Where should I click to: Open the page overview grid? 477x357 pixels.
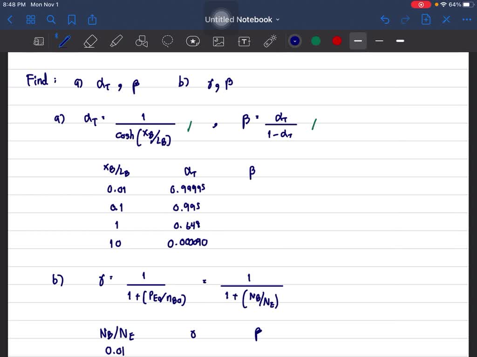coord(31,20)
